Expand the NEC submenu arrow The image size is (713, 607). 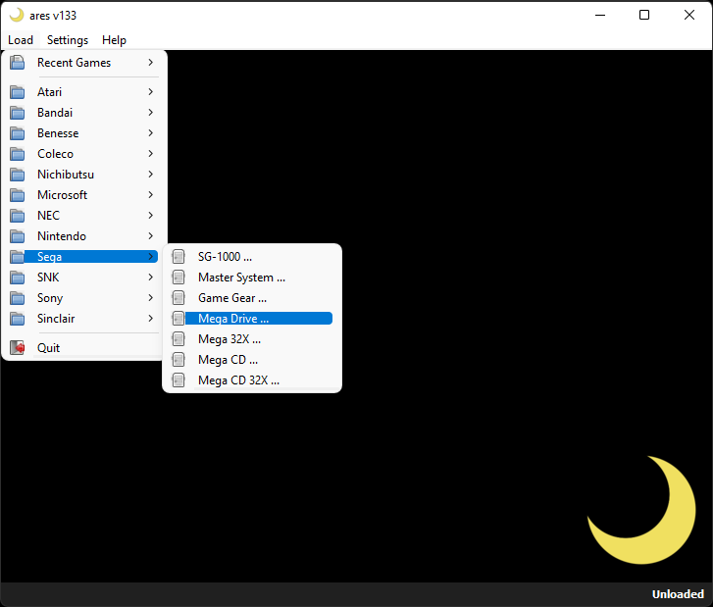pyautogui.click(x=150, y=216)
